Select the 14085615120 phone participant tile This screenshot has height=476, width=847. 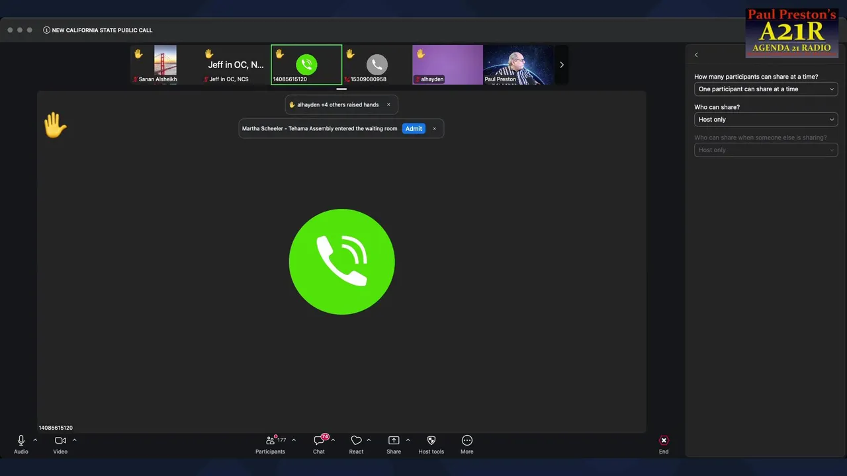click(x=306, y=65)
